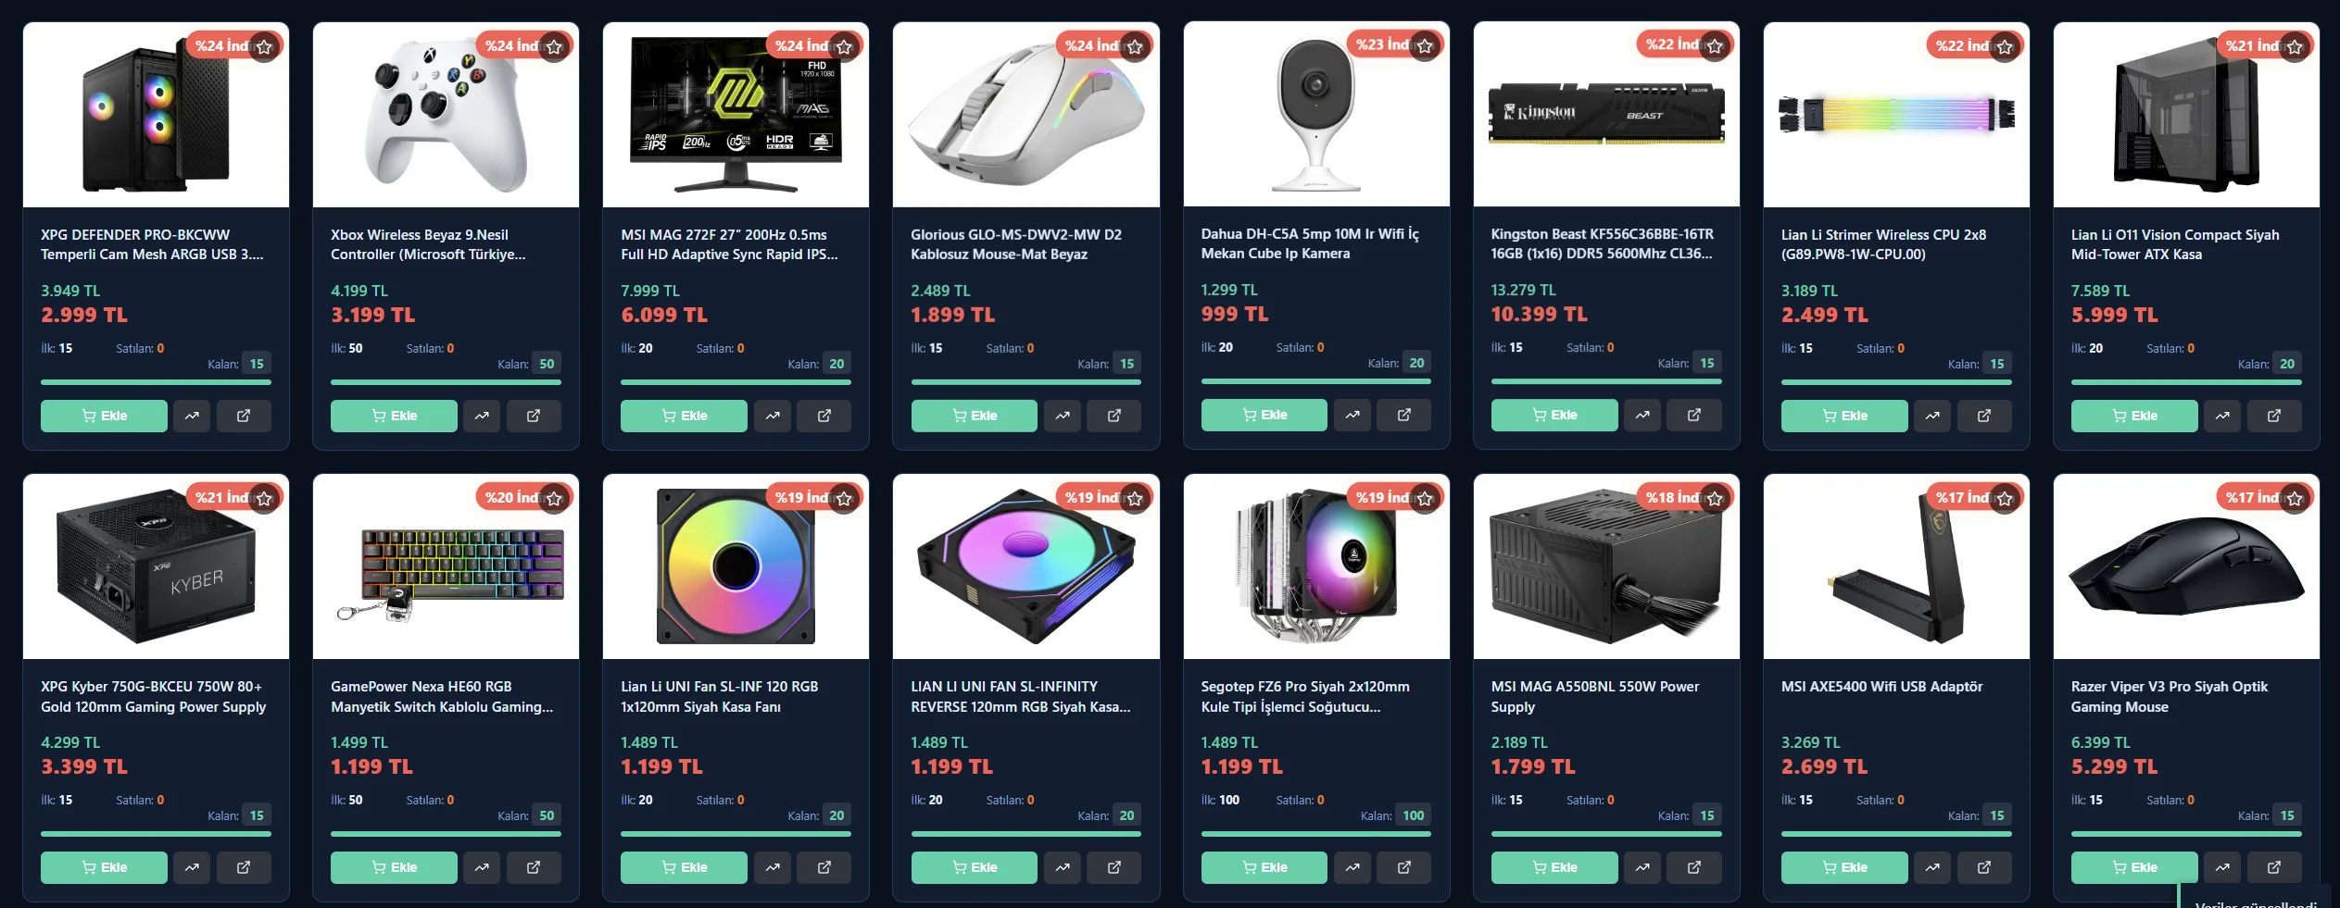
Task: Click stock progress bar on Kingston Beast card
Action: pyautogui.click(x=1606, y=381)
